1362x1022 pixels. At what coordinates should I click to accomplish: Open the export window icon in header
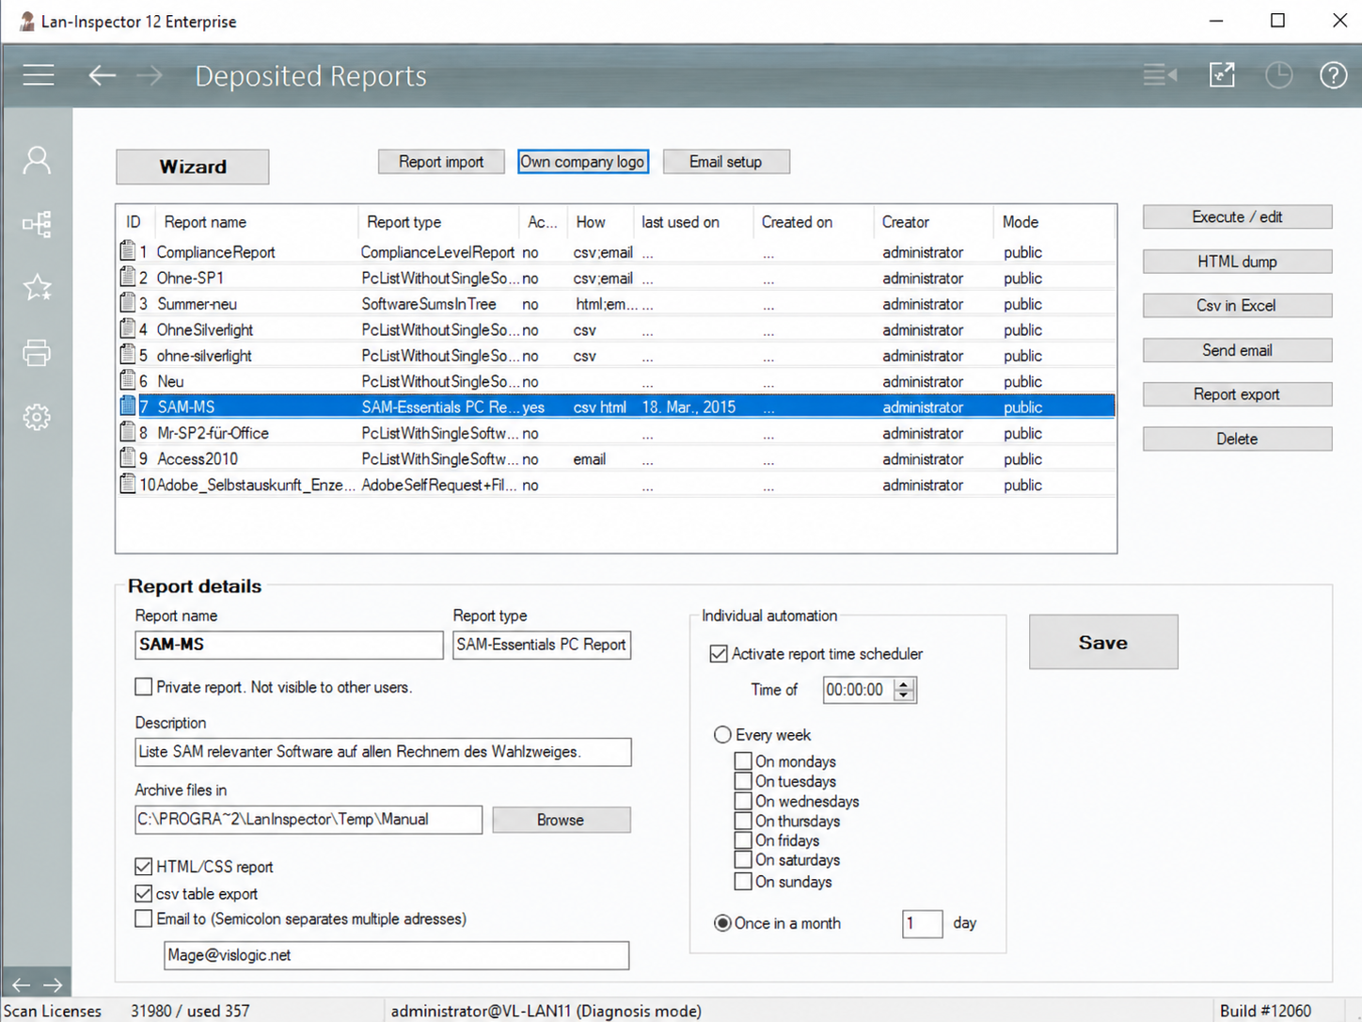point(1222,74)
